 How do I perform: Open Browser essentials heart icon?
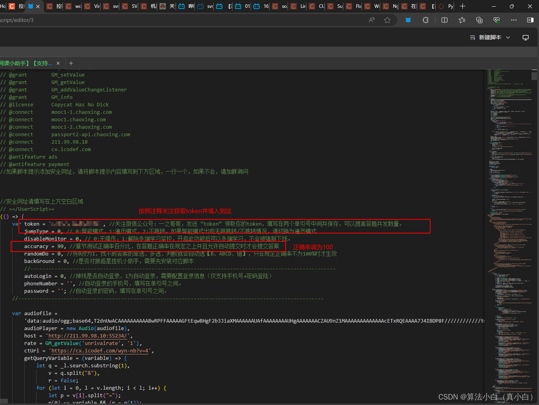point(497,20)
